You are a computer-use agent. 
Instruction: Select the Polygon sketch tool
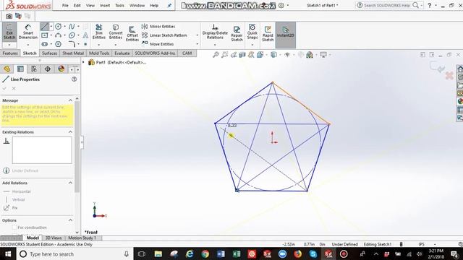[x=58, y=44]
